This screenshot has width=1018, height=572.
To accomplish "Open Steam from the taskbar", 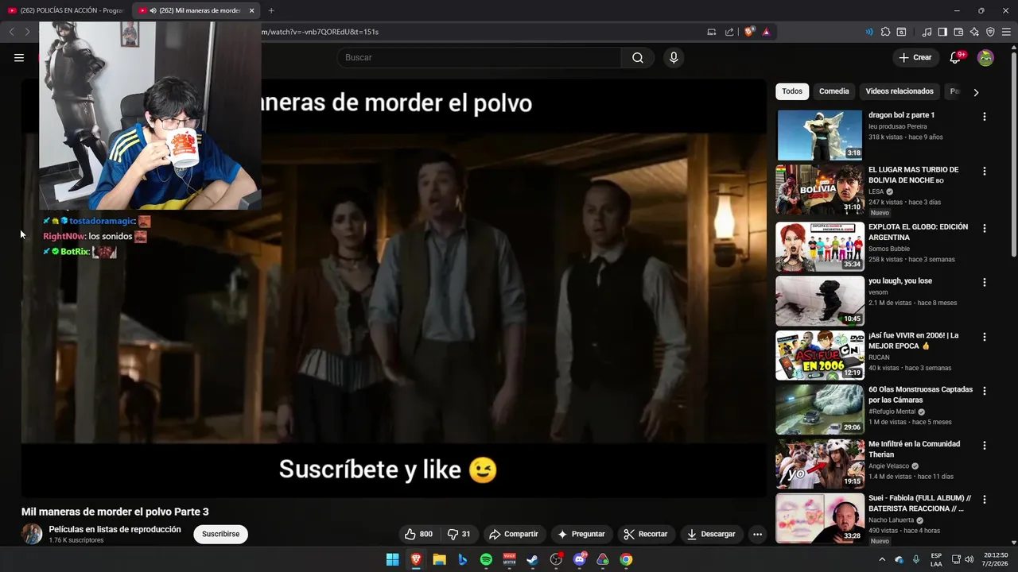I will coord(533,559).
